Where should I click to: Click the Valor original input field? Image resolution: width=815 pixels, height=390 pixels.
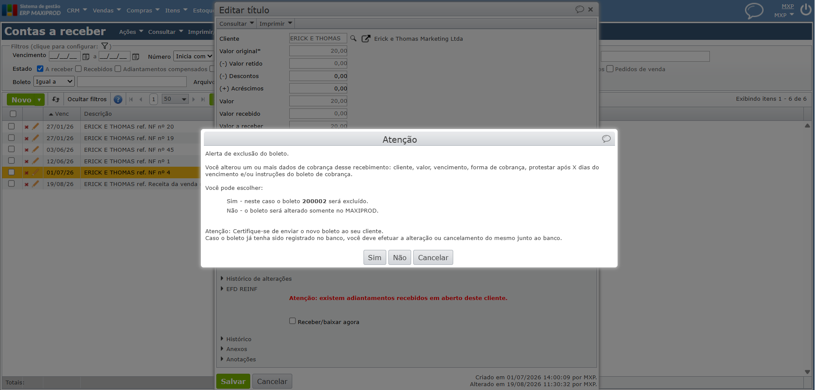[x=318, y=51]
